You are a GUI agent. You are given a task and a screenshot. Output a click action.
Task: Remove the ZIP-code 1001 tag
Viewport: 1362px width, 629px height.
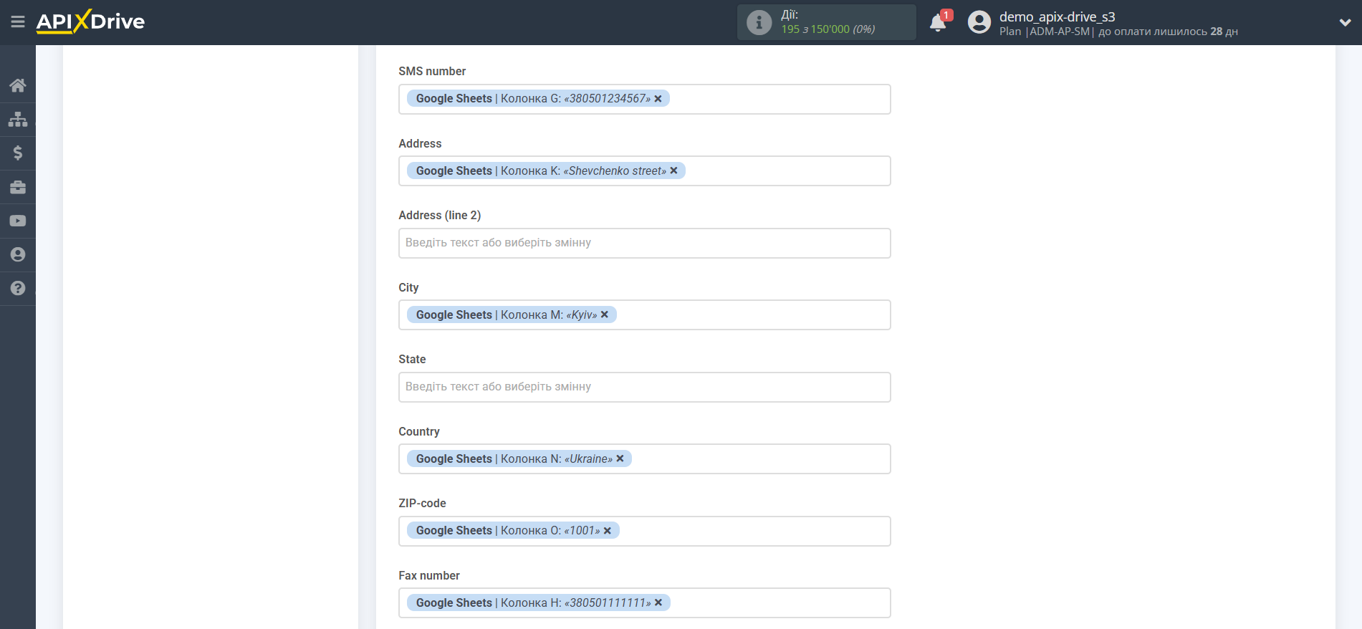pyautogui.click(x=608, y=531)
